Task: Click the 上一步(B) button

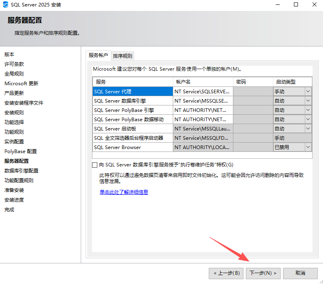Action: tap(226, 273)
